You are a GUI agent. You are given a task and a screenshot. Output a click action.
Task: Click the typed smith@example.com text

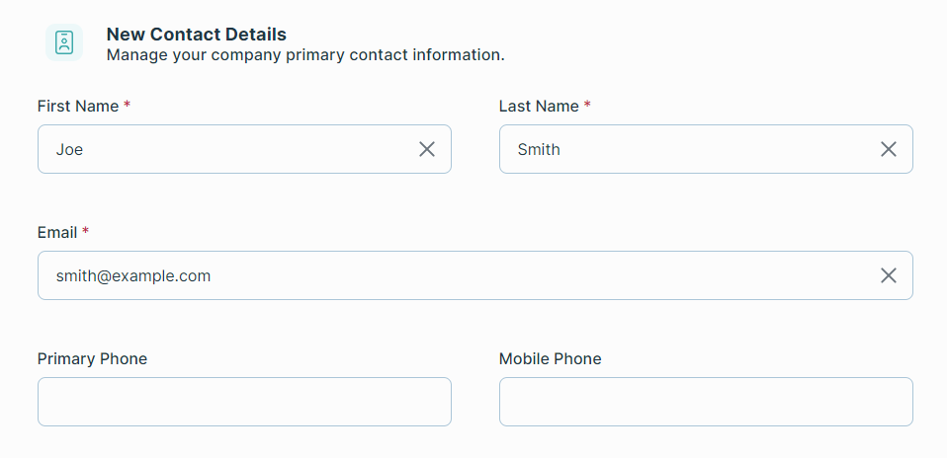[133, 275]
